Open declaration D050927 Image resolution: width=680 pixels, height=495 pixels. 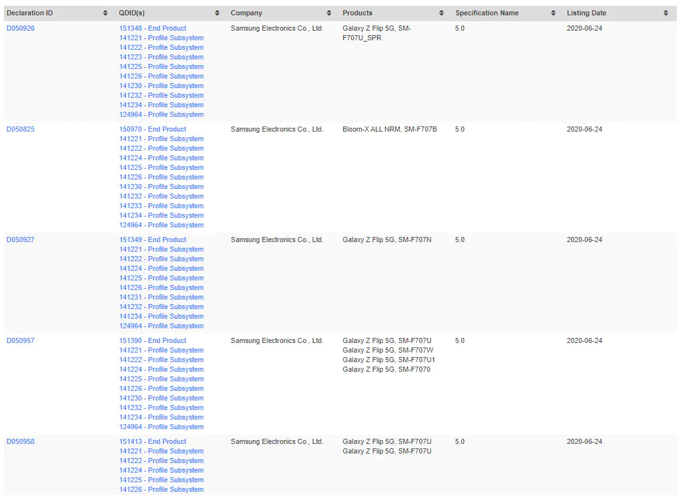click(x=20, y=240)
